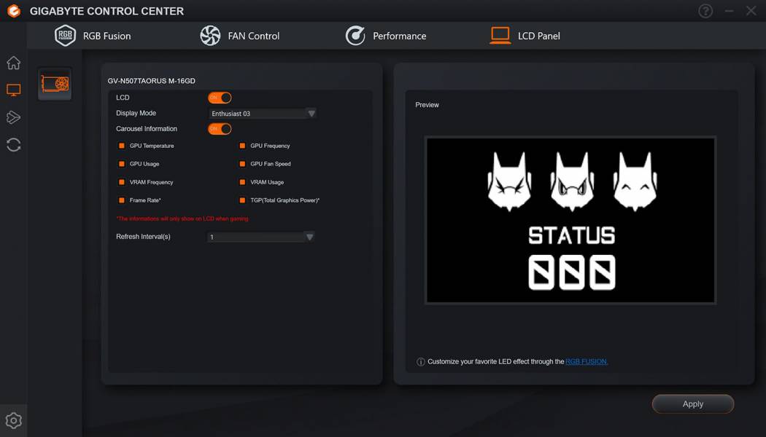Click the GV-N507TAORUS M-16GD device name

152,81
